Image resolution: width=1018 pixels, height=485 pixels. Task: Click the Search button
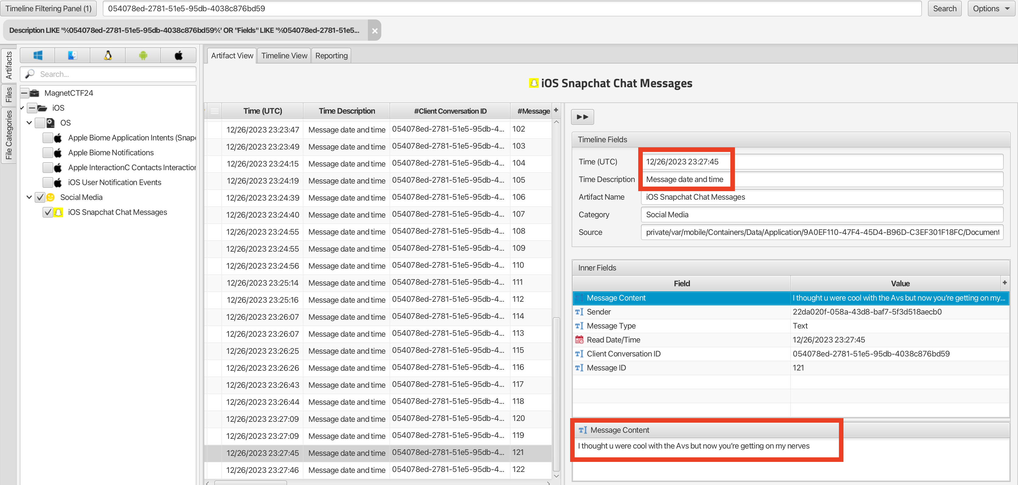click(944, 9)
